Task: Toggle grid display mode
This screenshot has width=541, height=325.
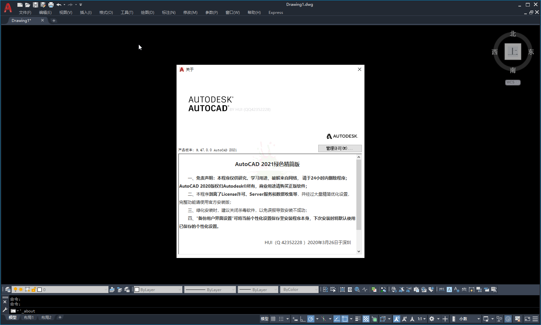Action: pos(273,319)
